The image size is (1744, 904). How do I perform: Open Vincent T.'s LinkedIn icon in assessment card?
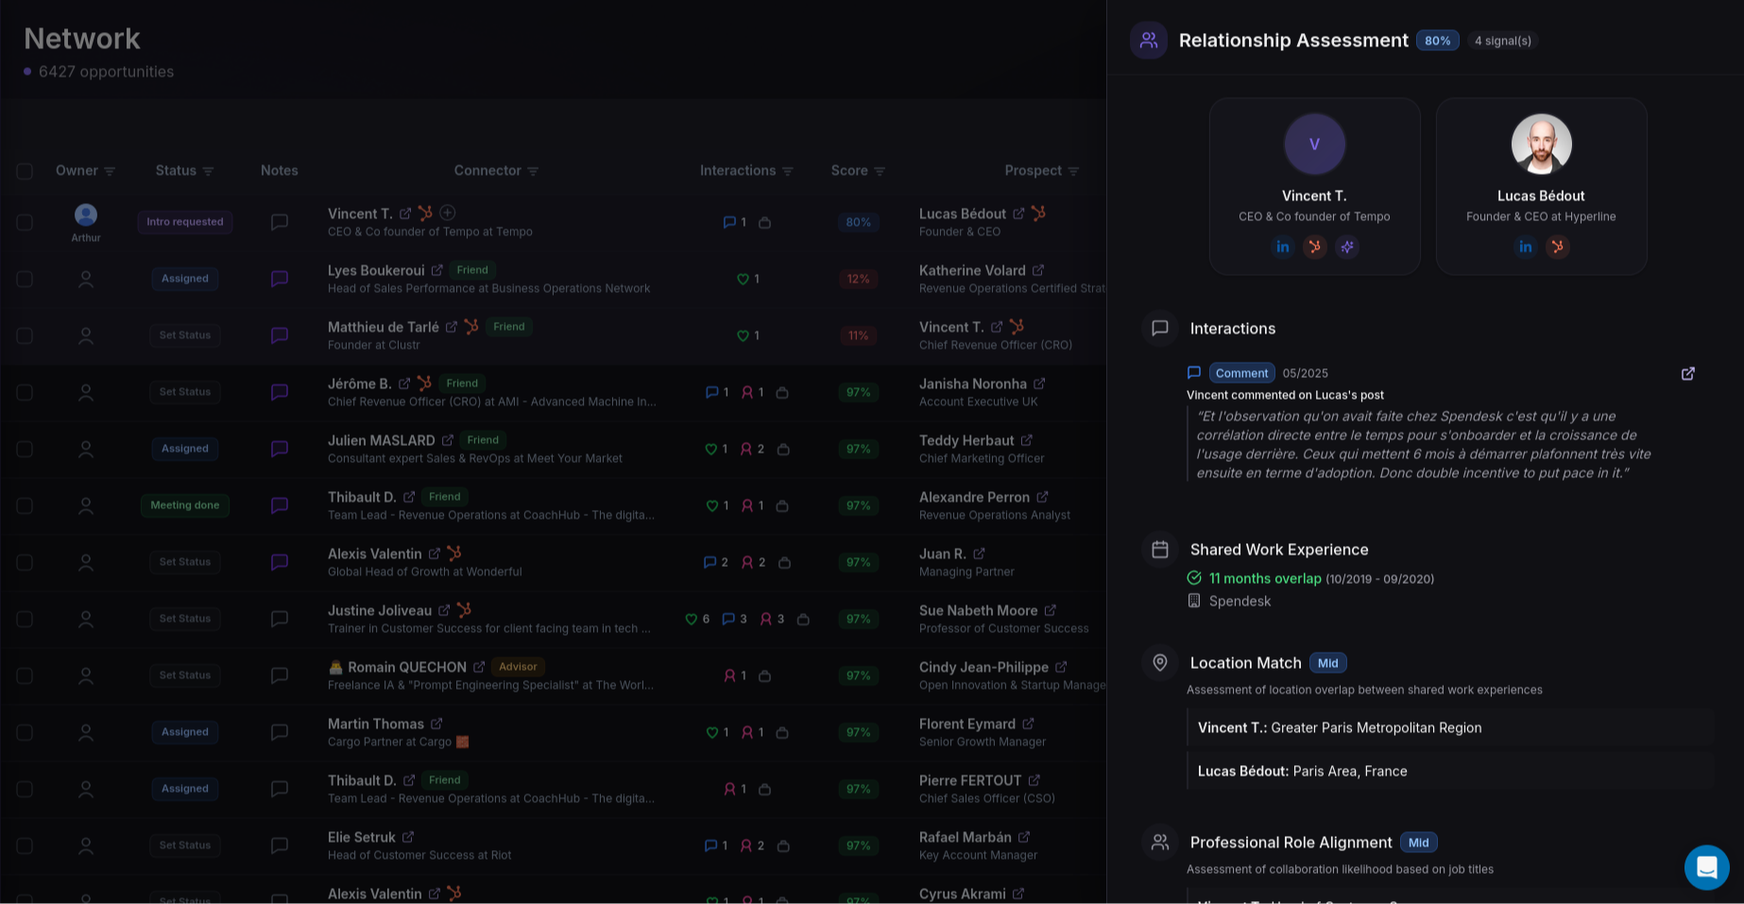[1282, 247]
